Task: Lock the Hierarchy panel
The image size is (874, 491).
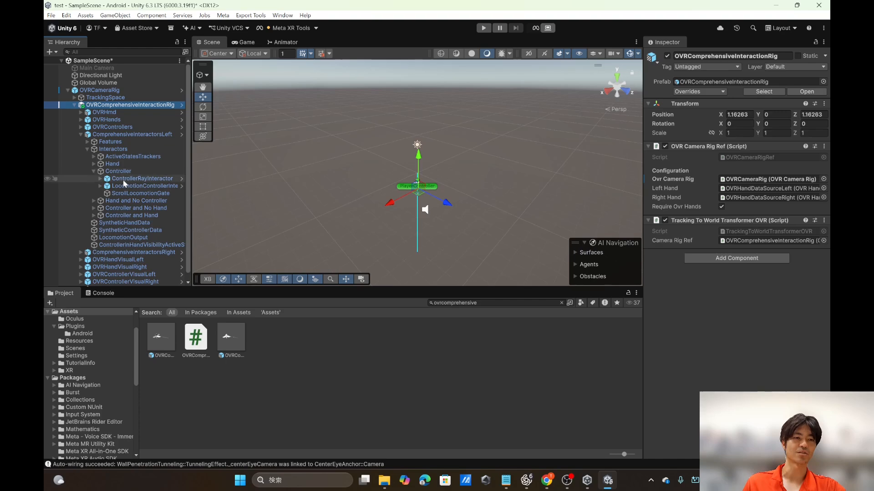Action: [x=177, y=42]
